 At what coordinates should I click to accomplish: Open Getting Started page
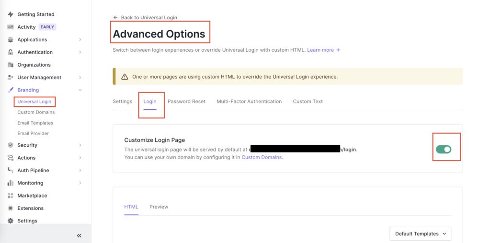click(36, 14)
